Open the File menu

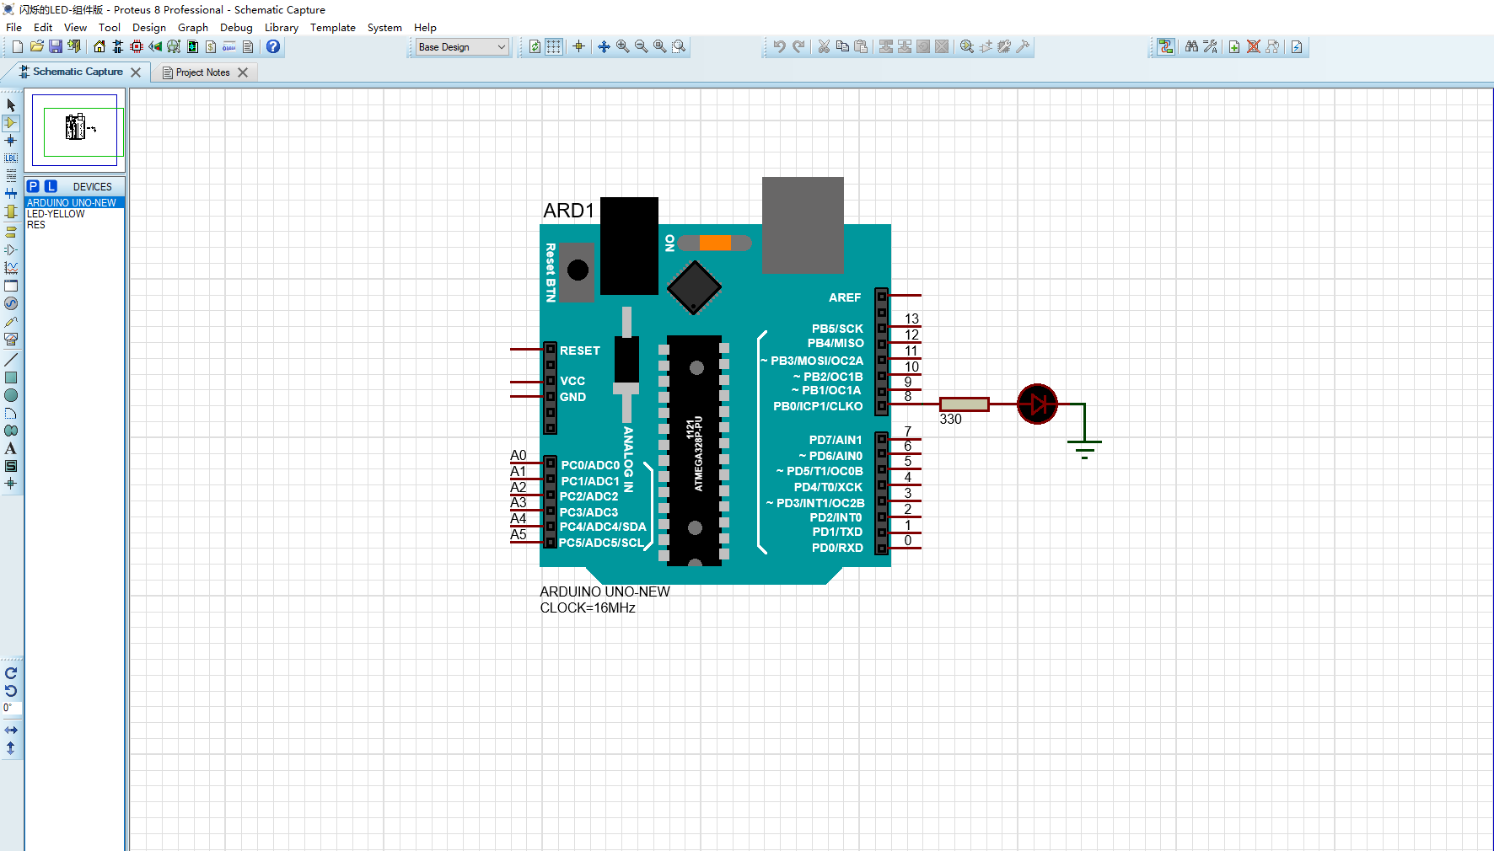pyautogui.click(x=14, y=28)
